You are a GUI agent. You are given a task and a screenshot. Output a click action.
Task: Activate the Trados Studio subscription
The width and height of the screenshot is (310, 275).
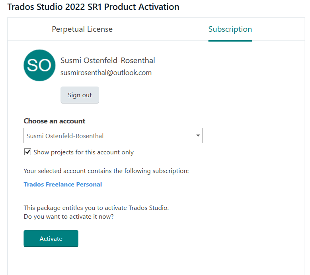pyautogui.click(x=51, y=238)
